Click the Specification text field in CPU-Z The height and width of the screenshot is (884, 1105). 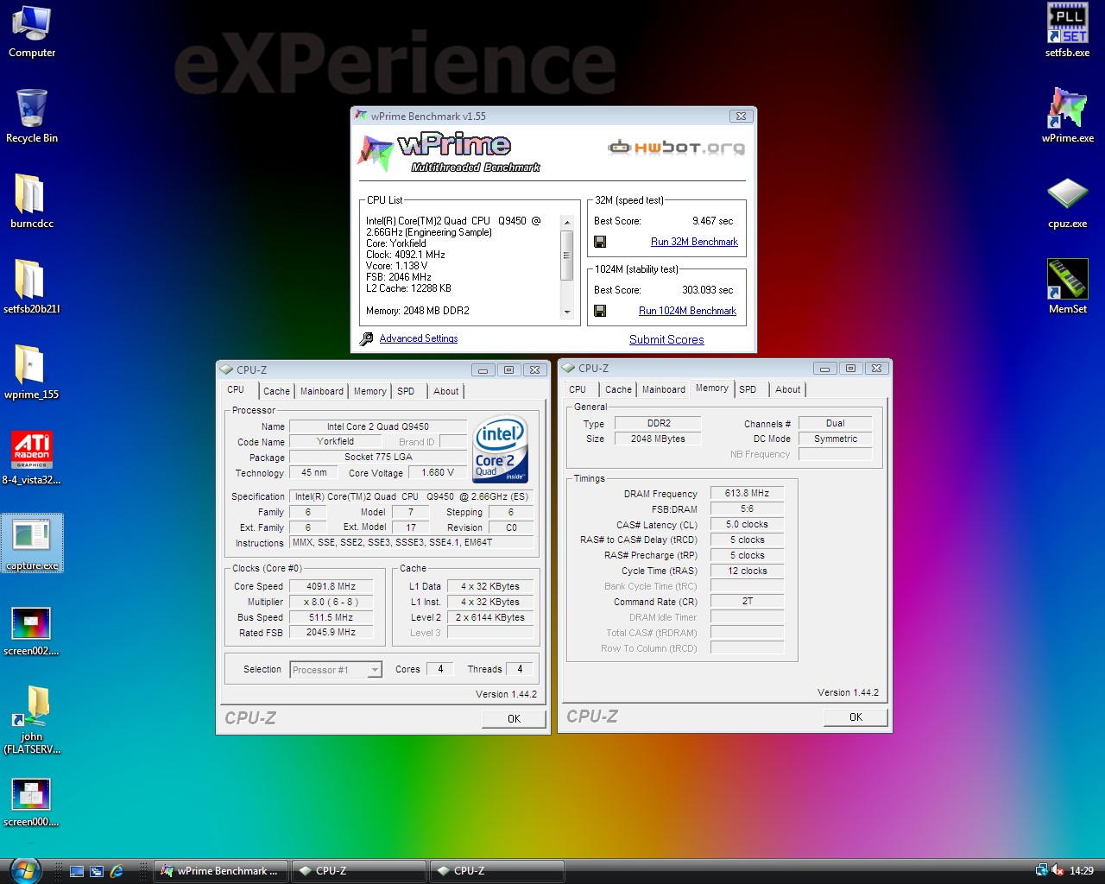(x=411, y=496)
